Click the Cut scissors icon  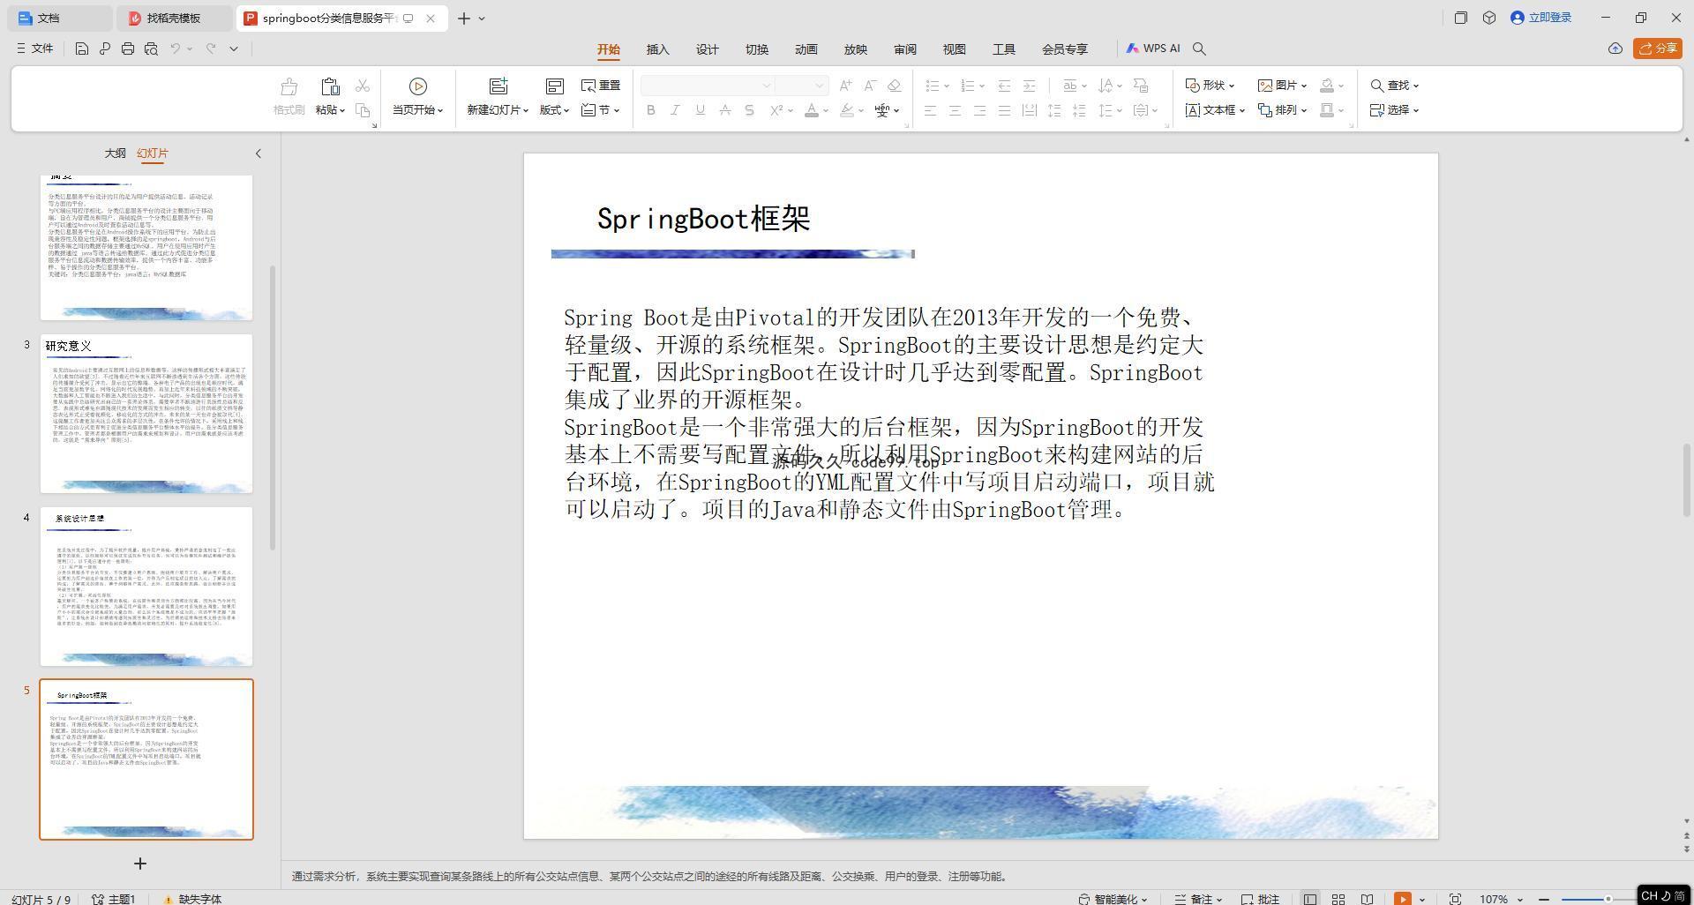(363, 86)
